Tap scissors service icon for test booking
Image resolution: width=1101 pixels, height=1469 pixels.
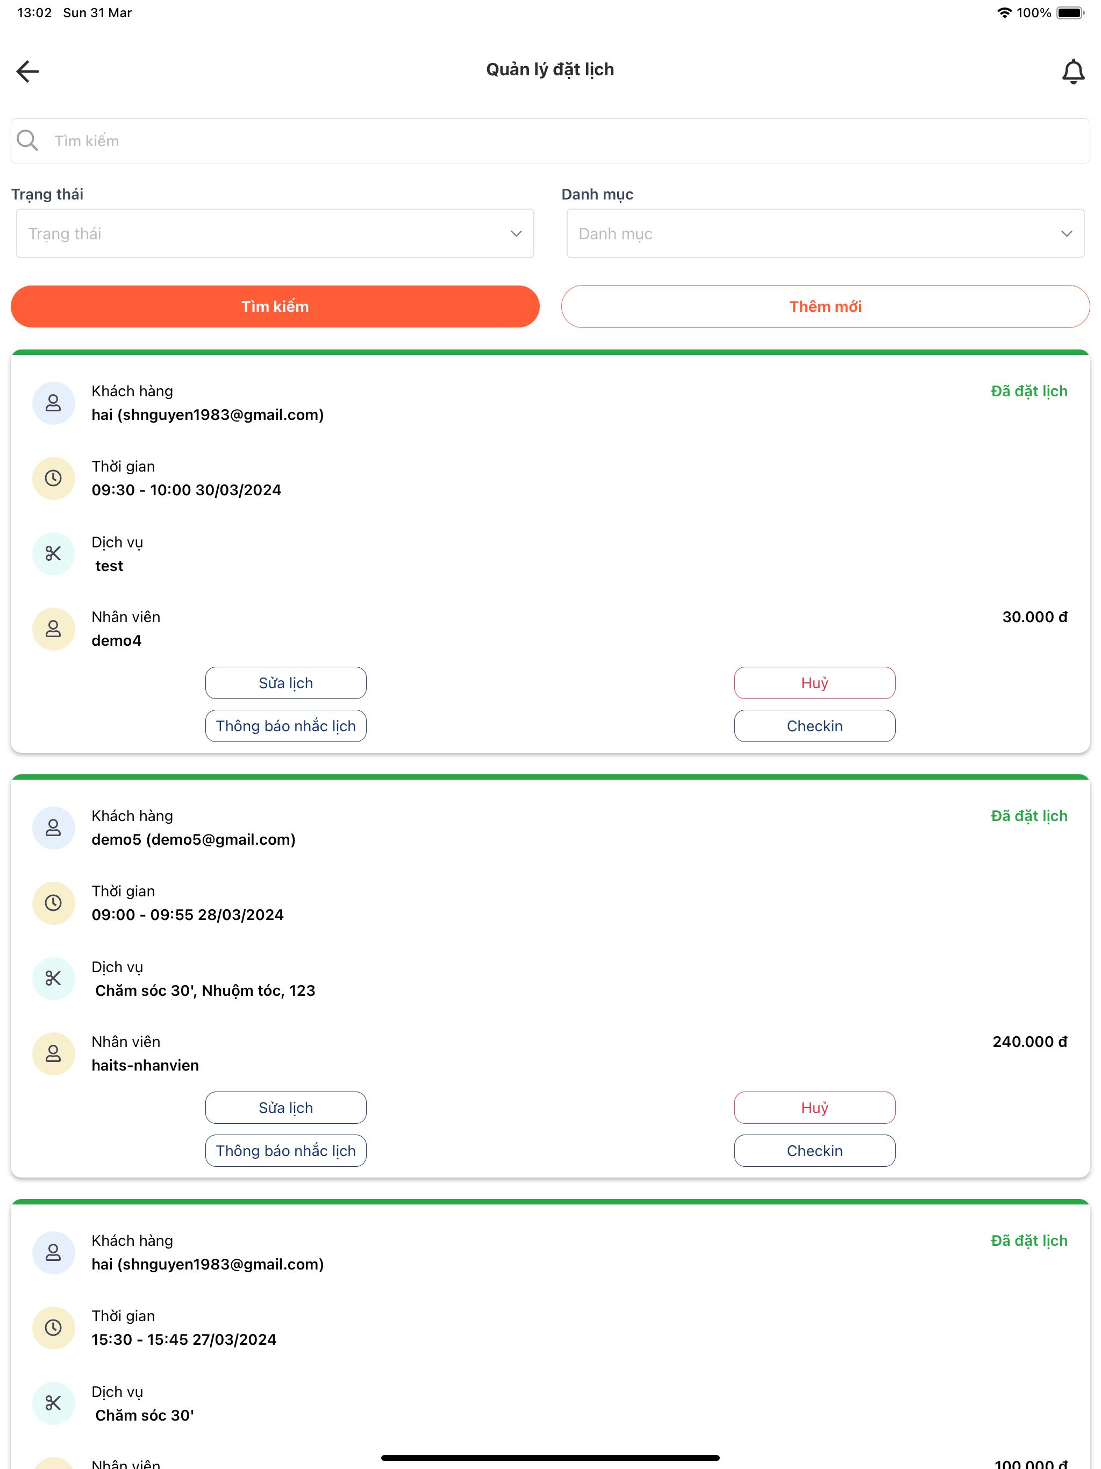click(53, 553)
